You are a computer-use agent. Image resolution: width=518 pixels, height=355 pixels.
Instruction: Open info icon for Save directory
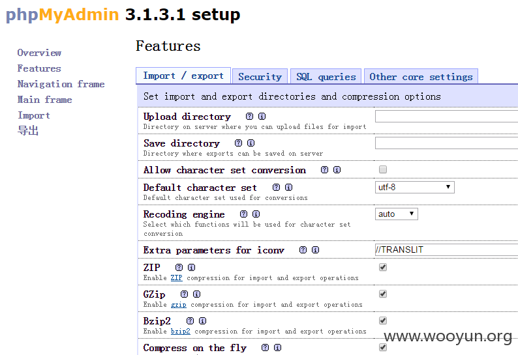(x=251, y=143)
